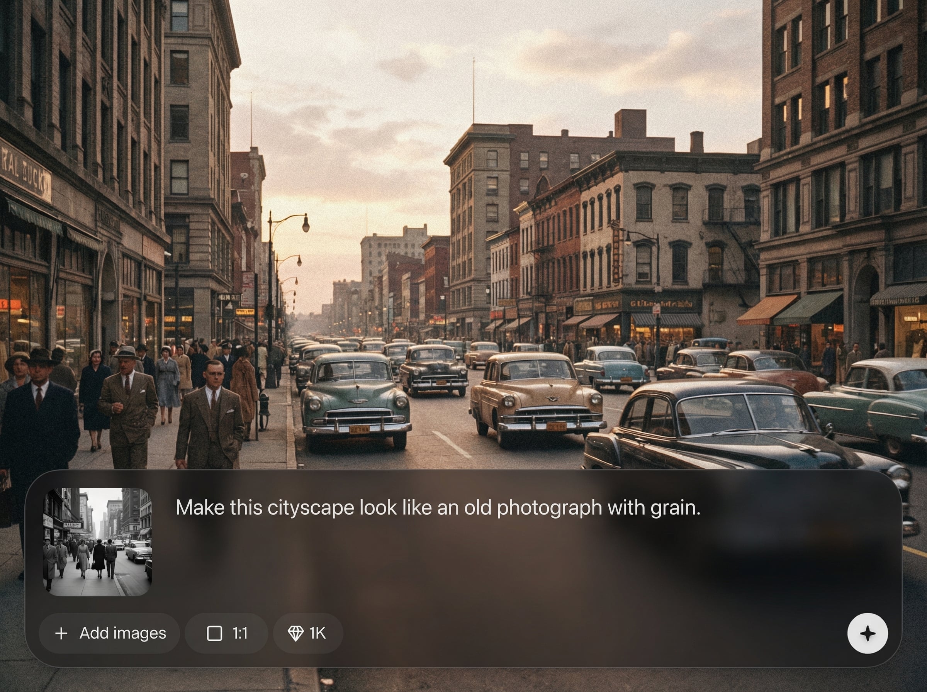Click the word 'cityscape' in the prompt
This screenshot has width=927, height=692.
click(x=311, y=508)
